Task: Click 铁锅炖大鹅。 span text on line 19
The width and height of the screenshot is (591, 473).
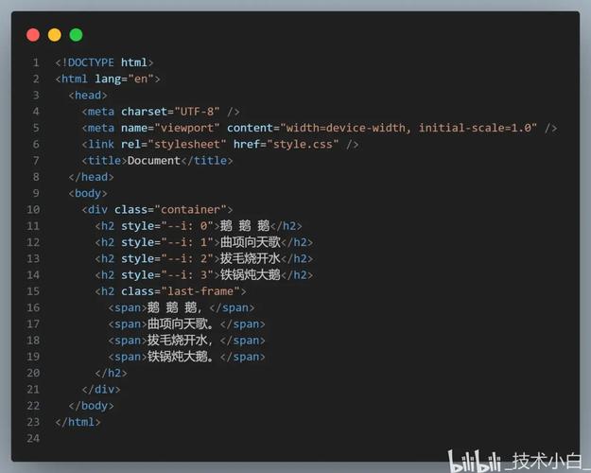Action: (181, 357)
